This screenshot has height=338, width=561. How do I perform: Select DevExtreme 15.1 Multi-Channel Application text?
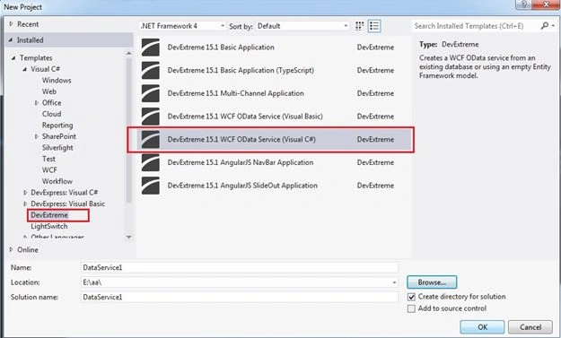(x=235, y=93)
